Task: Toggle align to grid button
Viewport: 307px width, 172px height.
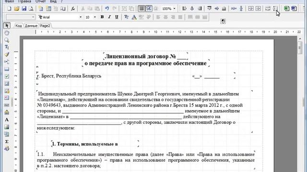Action: (x=149, y=9)
